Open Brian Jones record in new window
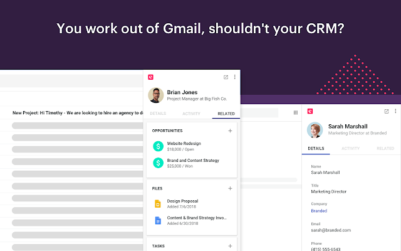Viewport: 401px width, 251px height. tap(226, 77)
